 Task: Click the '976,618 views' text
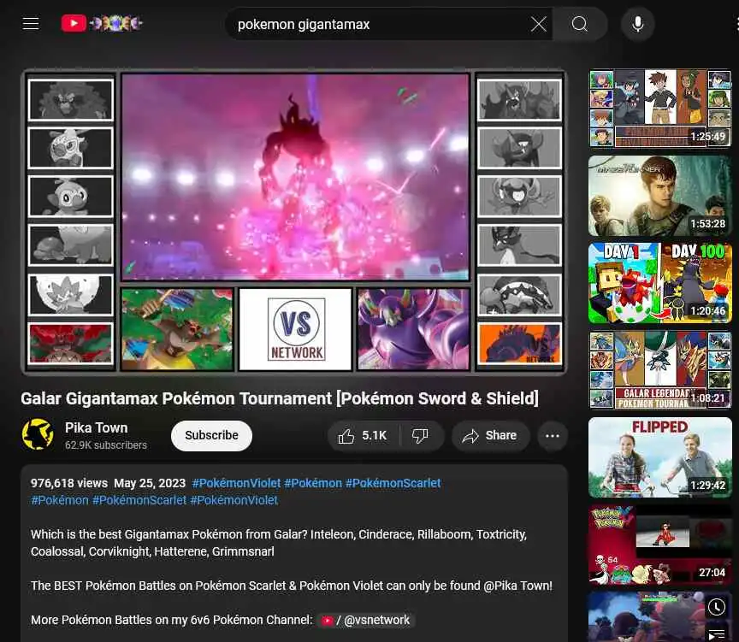tap(69, 483)
